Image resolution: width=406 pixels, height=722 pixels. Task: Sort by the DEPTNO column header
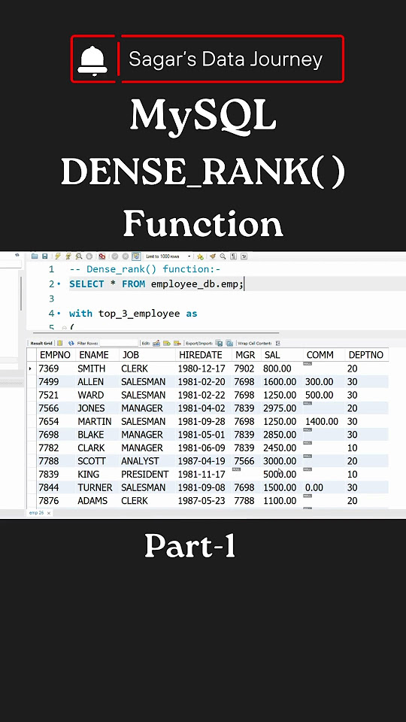point(366,355)
